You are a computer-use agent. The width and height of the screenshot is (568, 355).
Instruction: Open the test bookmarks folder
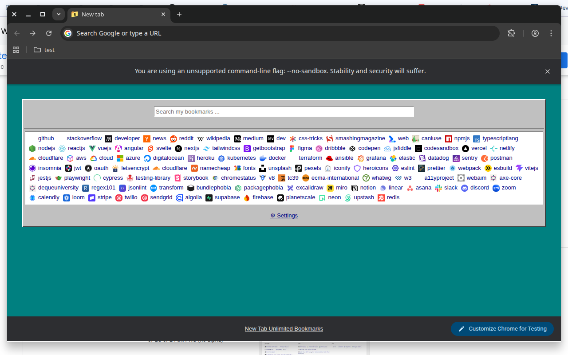(x=44, y=50)
